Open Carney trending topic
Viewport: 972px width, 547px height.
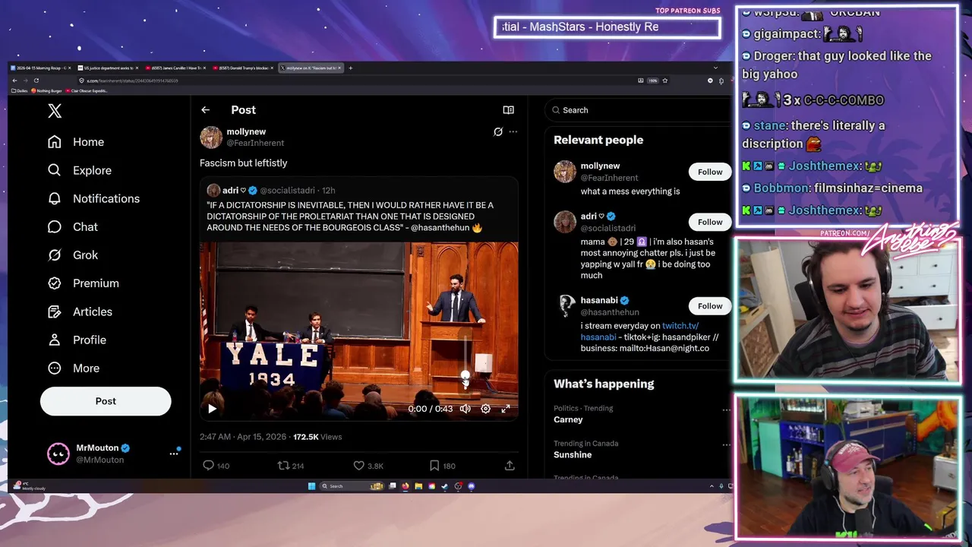tap(568, 419)
